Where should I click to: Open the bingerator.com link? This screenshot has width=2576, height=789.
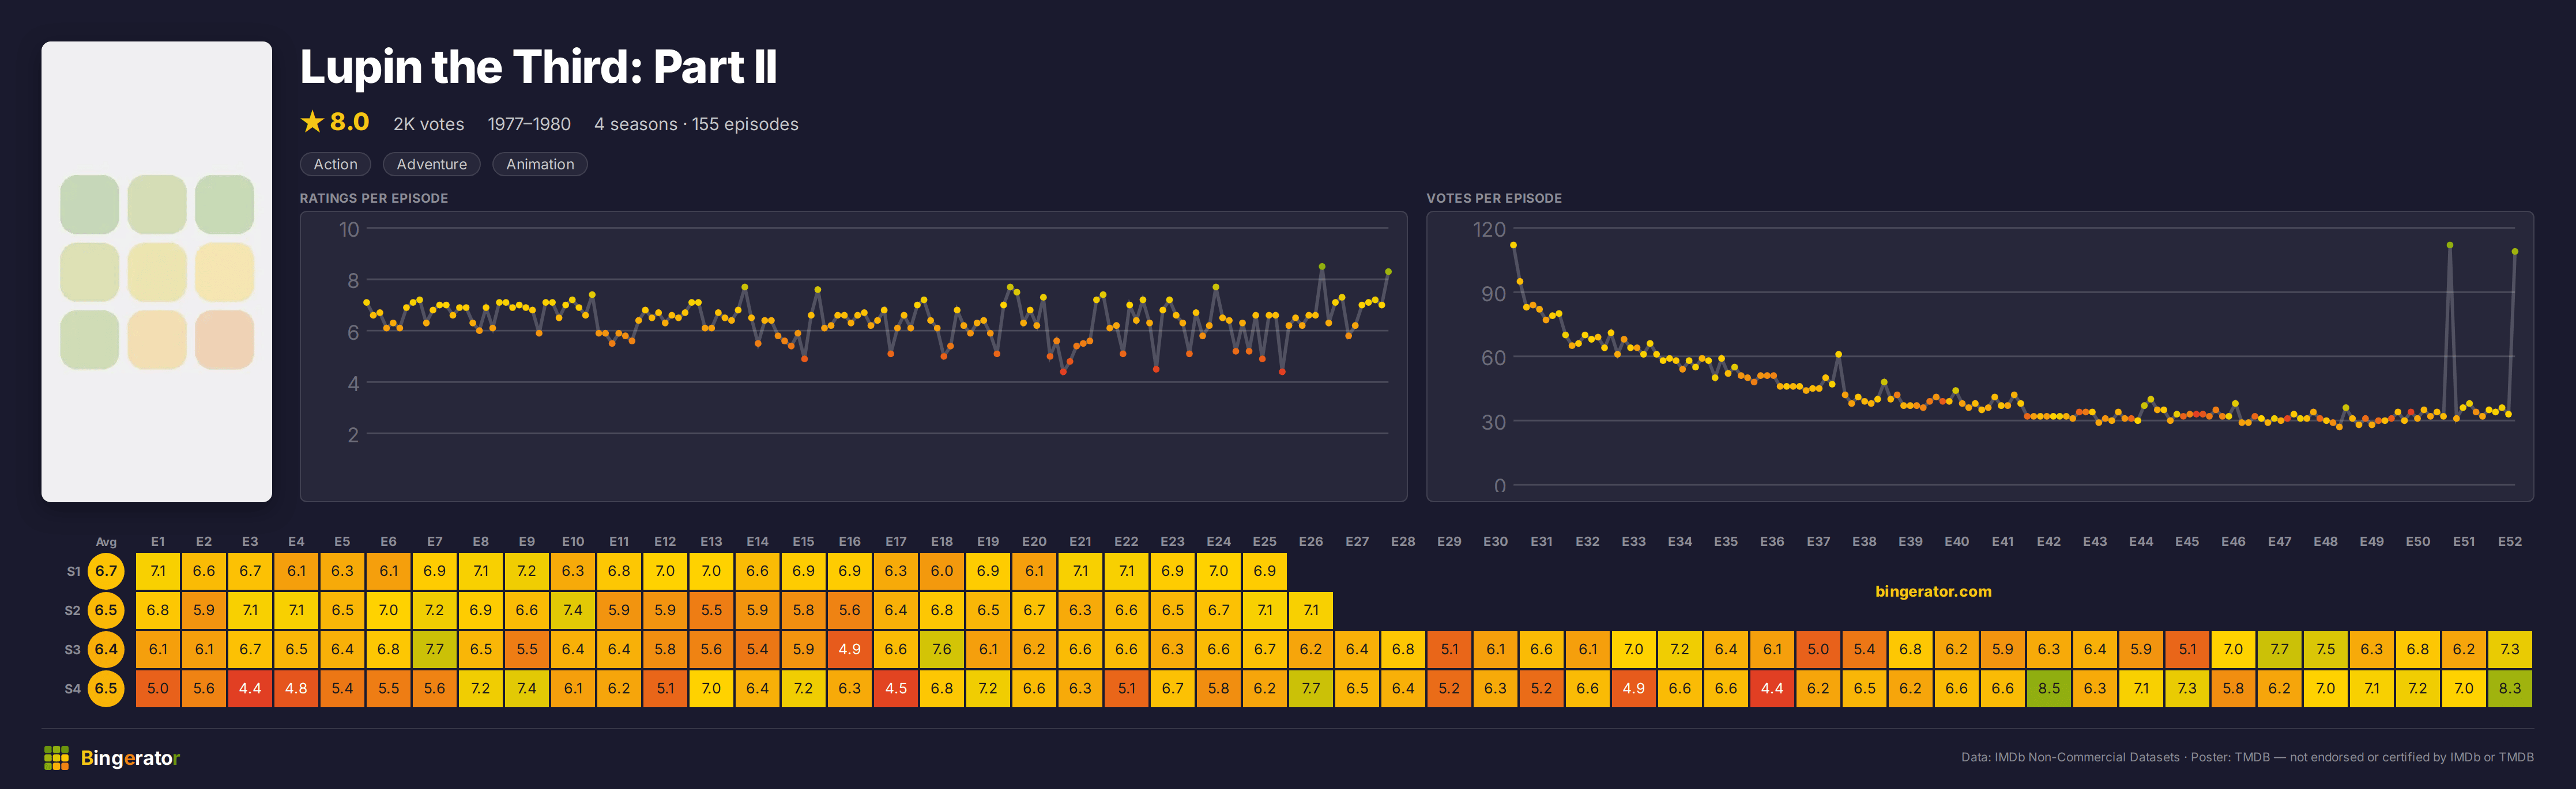[1932, 591]
